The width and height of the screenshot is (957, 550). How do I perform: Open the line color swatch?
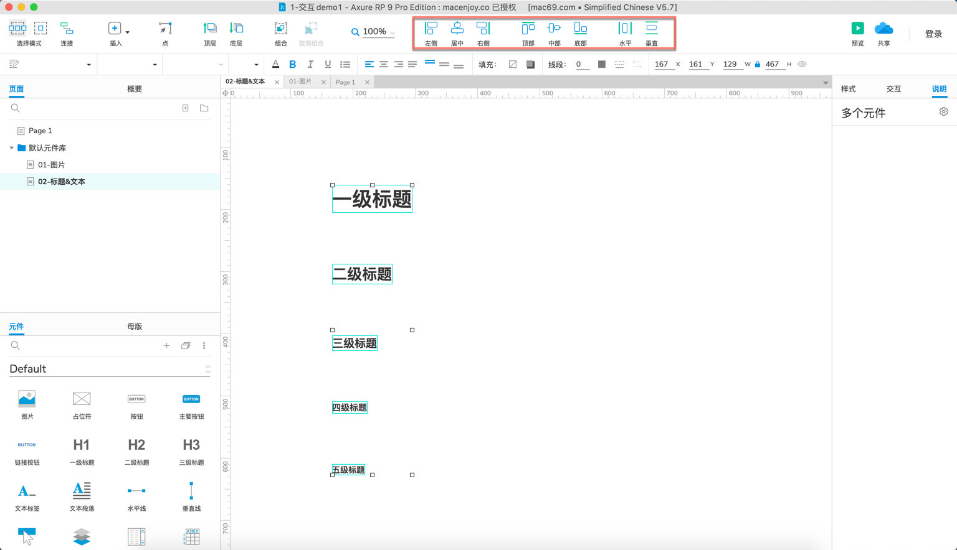coord(602,64)
